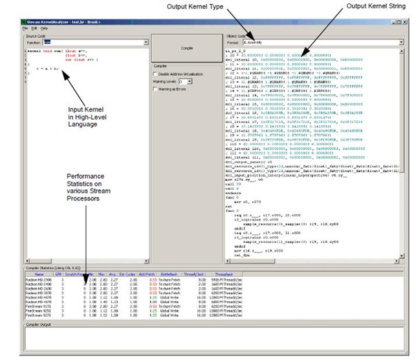
Task: Select the Radeon HD 2400 row
Action: tap(134, 284)
